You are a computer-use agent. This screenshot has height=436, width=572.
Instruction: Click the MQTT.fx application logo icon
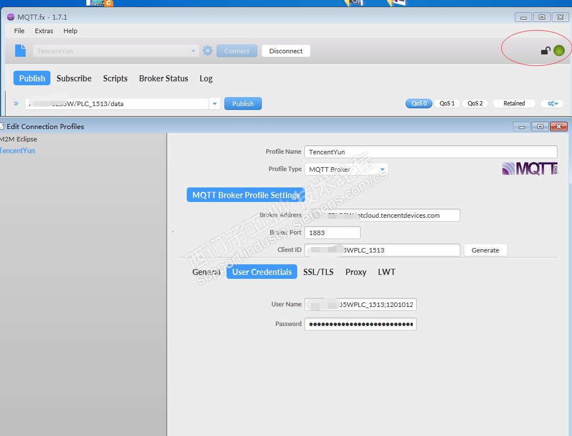point(11,17)
